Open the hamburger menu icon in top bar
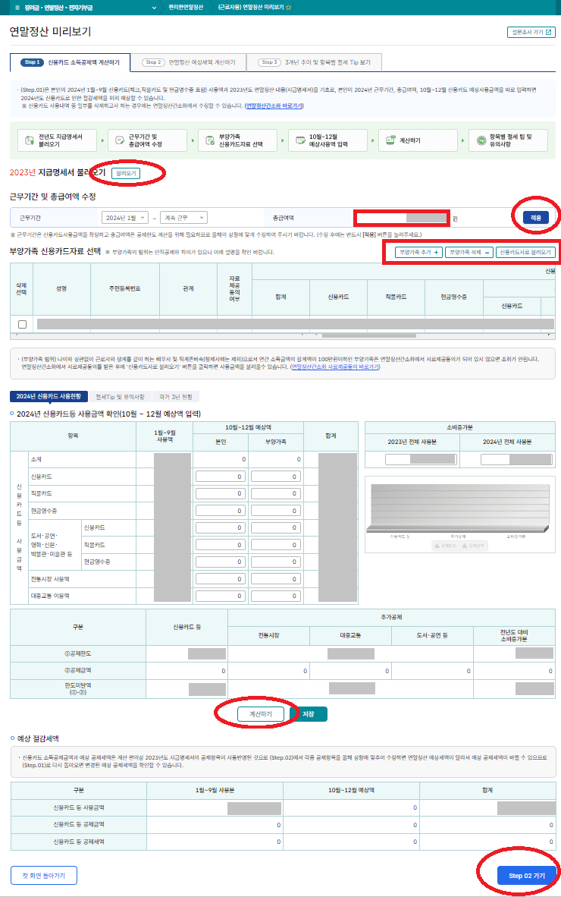This screenshot has width=561, height=897. 17,8
